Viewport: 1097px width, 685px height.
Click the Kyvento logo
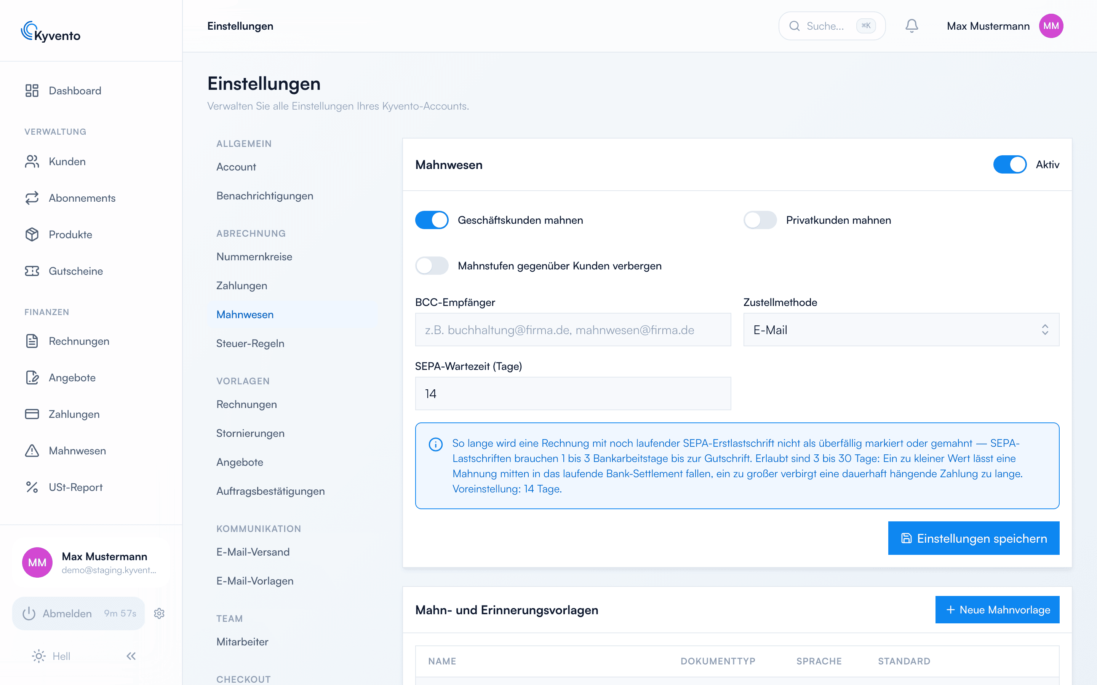point(51,32)
